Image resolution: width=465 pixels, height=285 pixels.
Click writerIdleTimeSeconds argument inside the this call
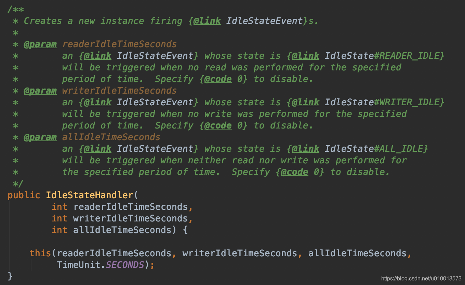click(240, 253)
